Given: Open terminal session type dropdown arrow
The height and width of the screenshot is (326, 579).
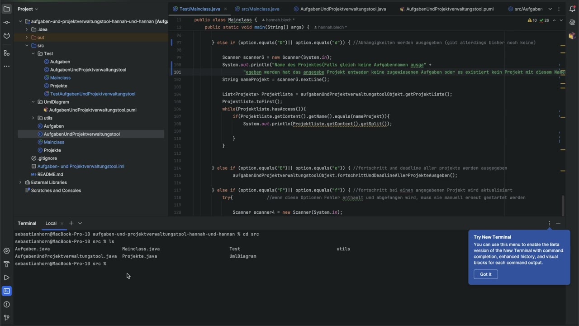Looking at the screenshot, I should click(x=80, y=223).
